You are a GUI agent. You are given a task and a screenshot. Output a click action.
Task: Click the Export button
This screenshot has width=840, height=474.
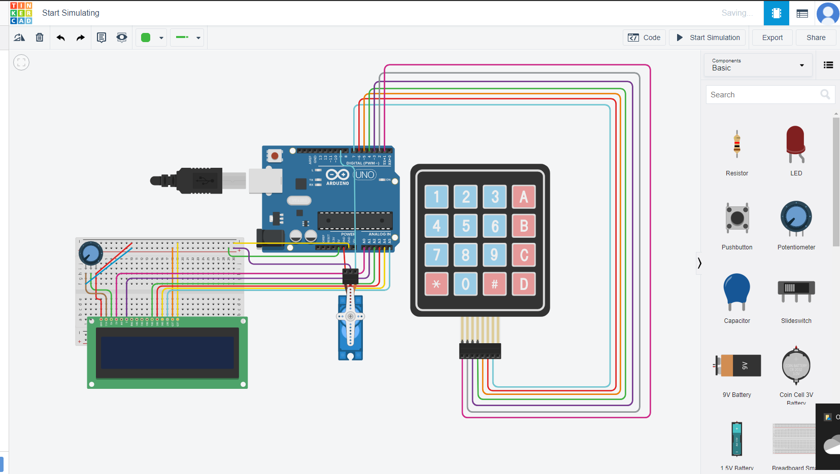click(772, 38)
